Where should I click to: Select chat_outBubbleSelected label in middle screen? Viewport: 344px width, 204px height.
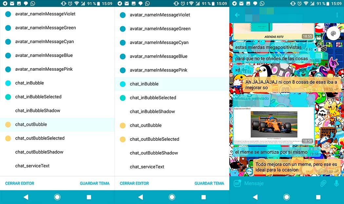(x=154, y=139)
